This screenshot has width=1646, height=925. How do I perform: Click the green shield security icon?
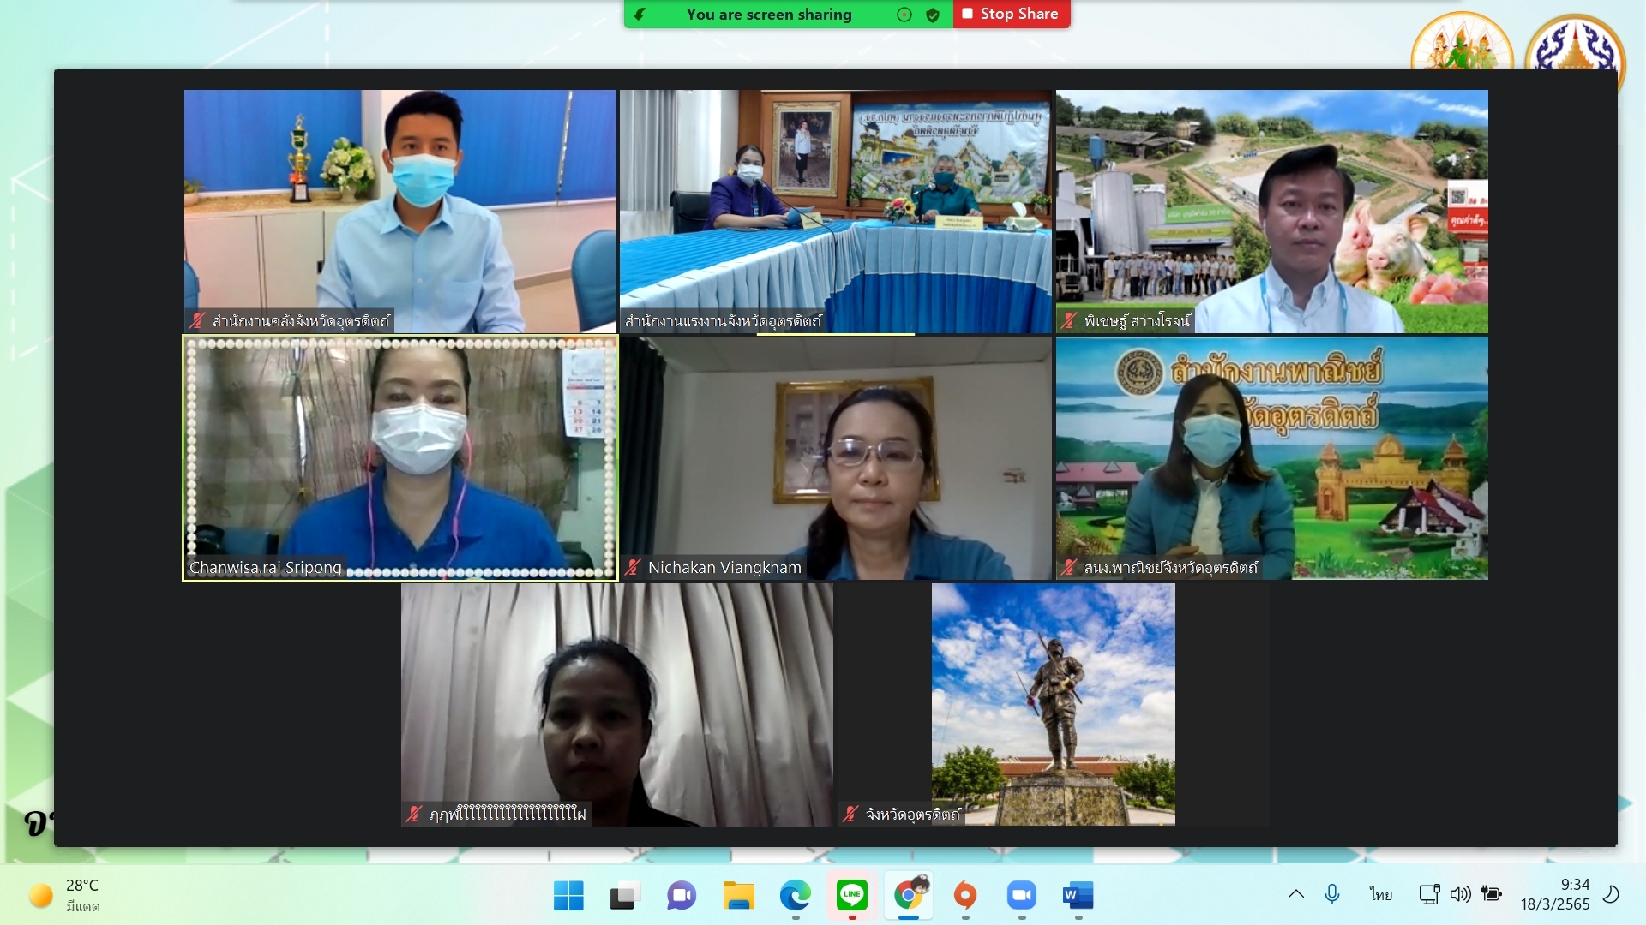tap(933, 15)
